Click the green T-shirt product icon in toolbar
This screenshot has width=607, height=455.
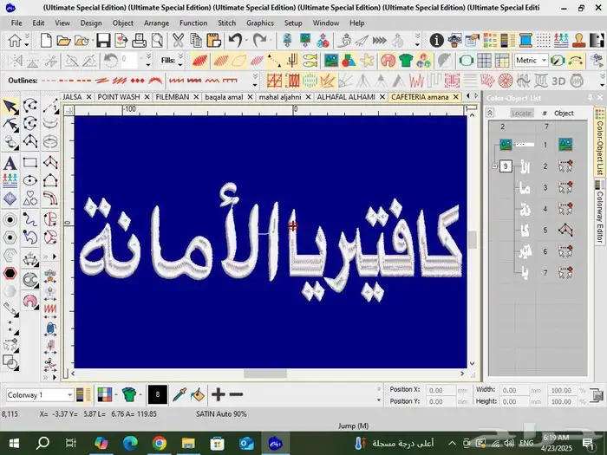(406, 61)
